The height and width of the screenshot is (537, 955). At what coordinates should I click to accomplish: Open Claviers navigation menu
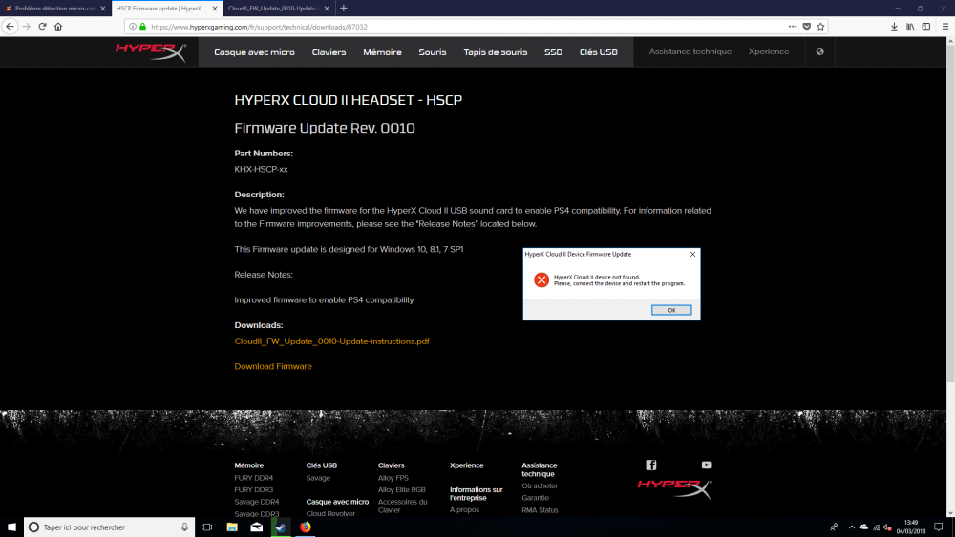point(329,52)
